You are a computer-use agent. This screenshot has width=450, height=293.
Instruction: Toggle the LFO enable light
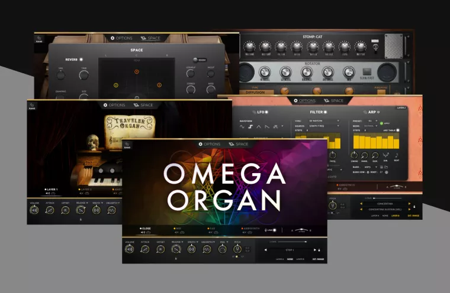(266, 112)
